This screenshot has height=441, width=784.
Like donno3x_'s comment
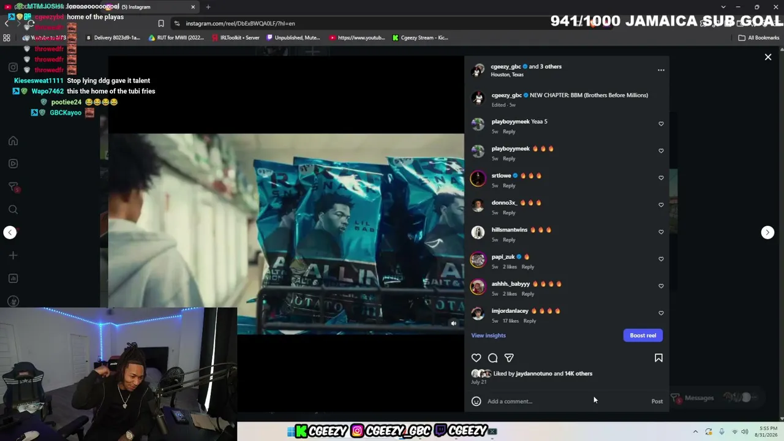point(661,205)
